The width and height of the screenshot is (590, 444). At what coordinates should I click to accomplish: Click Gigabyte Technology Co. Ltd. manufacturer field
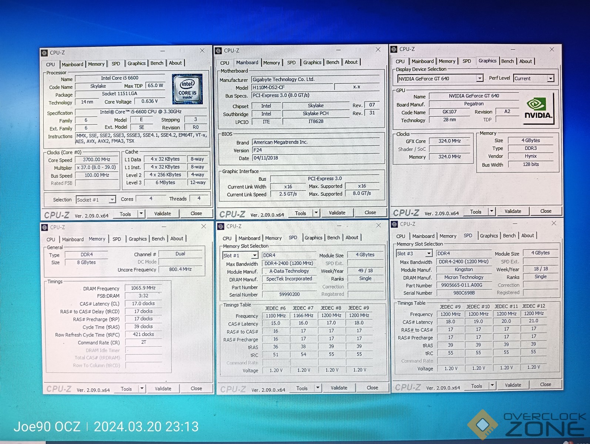tap(316, 79)
